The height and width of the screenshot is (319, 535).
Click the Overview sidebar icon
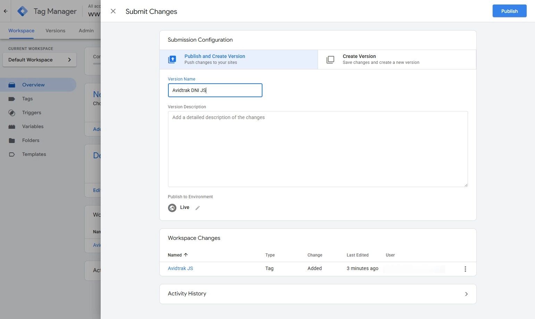12,85
